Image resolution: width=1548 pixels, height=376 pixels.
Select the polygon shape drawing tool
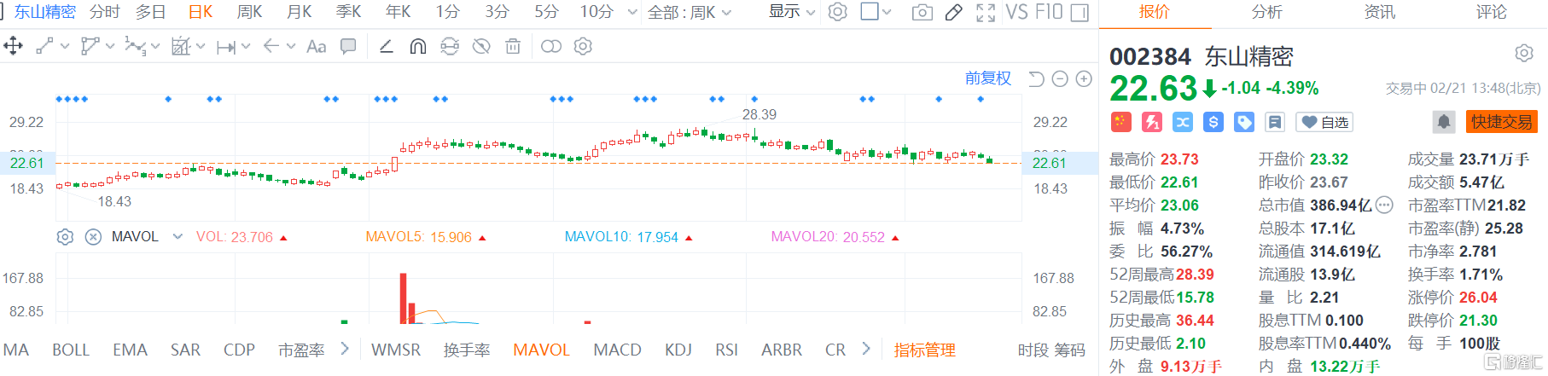click(90, 46)
